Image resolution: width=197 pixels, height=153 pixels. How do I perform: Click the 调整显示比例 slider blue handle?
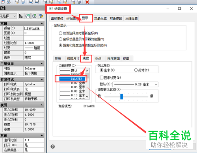coord(122,96)
